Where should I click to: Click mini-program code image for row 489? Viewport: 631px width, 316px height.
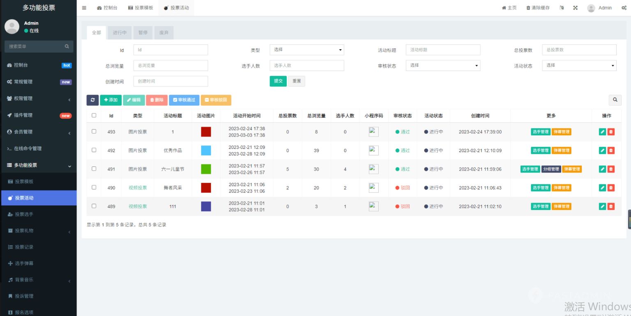[373, 206]
